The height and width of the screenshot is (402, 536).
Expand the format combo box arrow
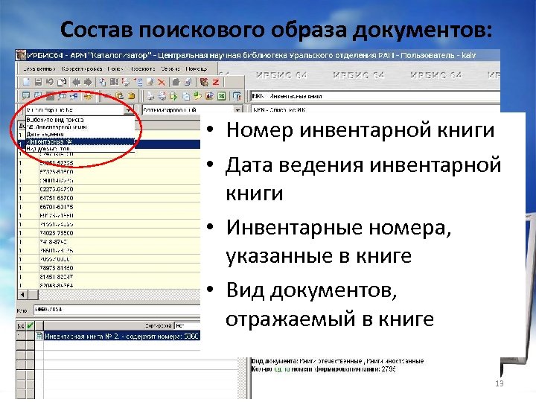(237, 110)
